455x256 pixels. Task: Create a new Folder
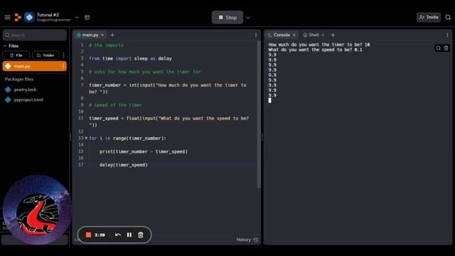point(45,55)
